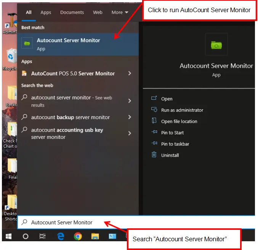Click the blue app icon after File Explorer on taskbar

(112, 236)
